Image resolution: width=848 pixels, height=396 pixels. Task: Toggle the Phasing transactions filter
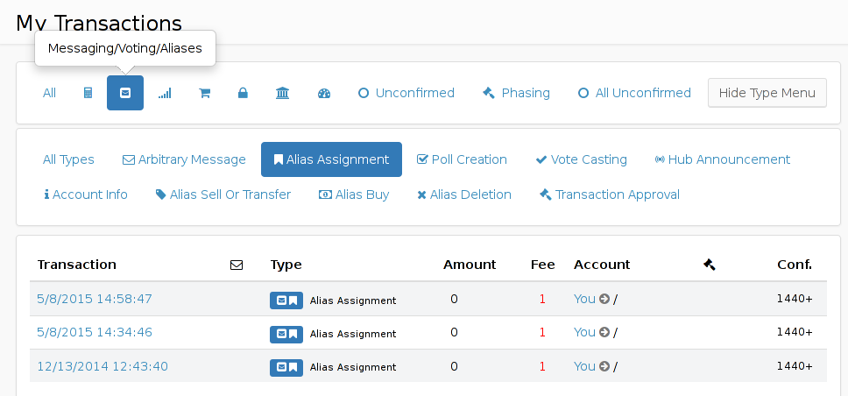click(516, 93)
